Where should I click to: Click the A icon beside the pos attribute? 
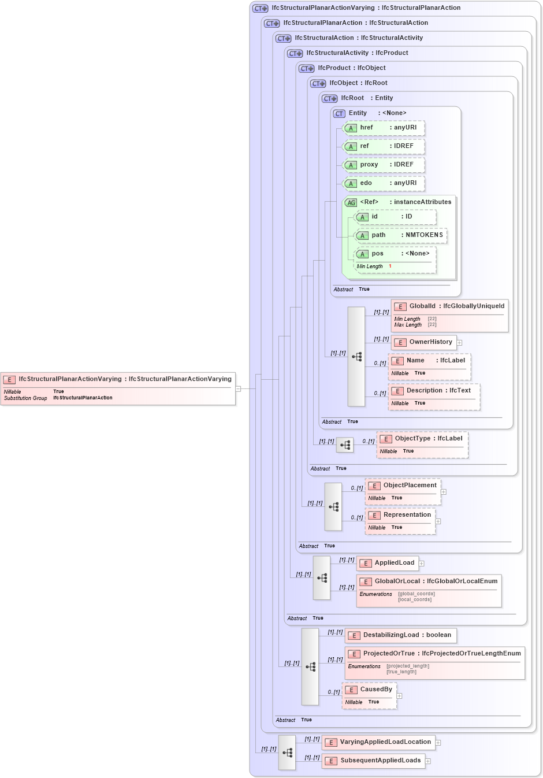363,254
